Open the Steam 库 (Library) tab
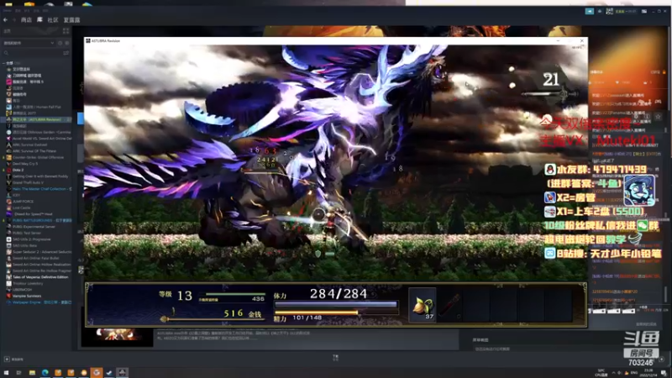 pyautogui.click(x=39, y=19)
